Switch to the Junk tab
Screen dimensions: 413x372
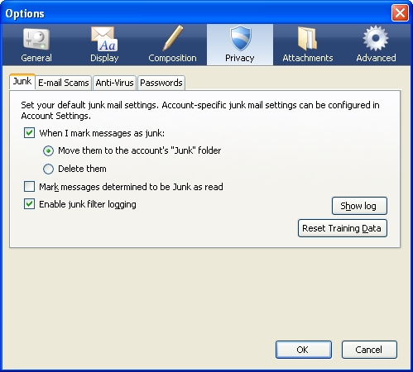(22, 82)
